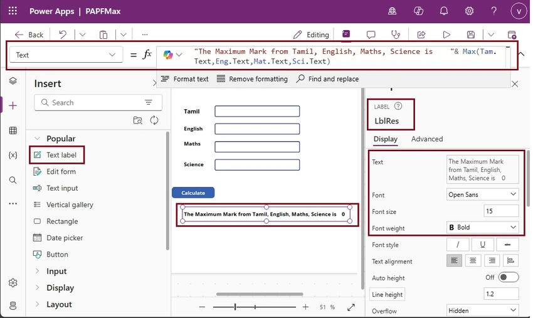Viewport: 533px width, 318px height.
Task: Open the Font dropdown Open Sans
Action: (x=482, y=194)
